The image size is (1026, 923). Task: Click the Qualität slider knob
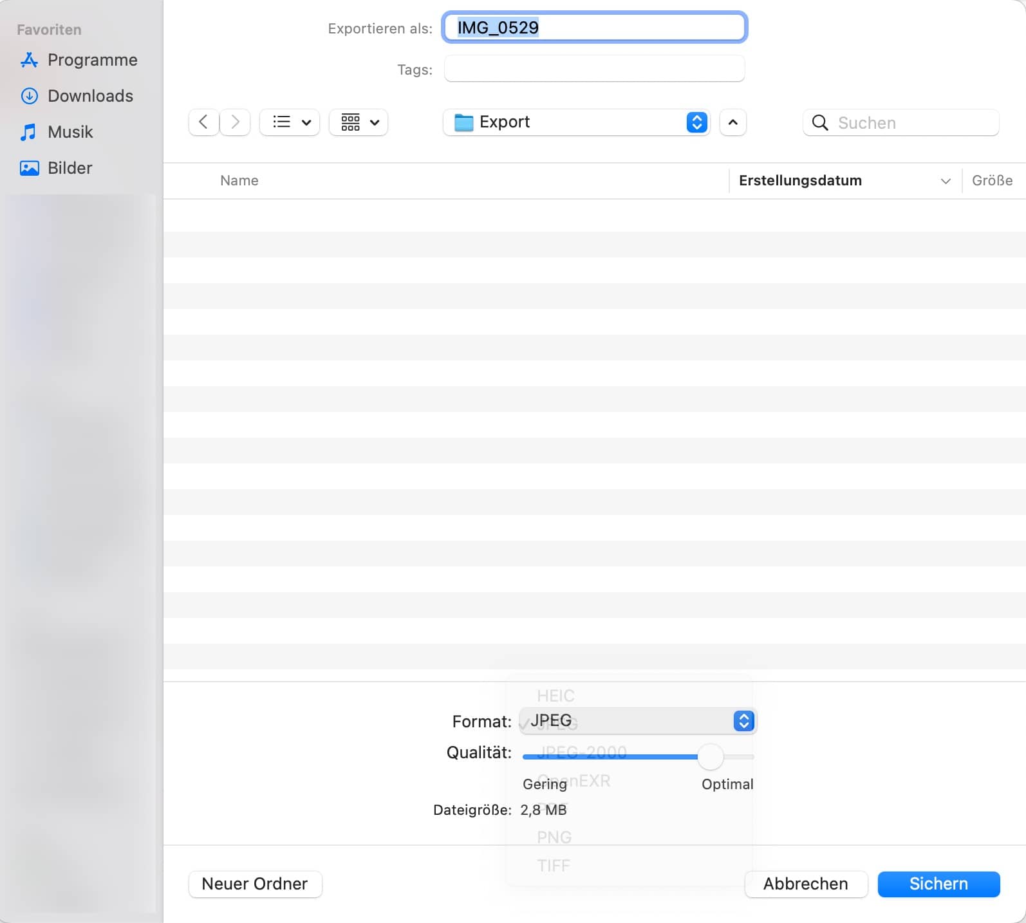point(711,756)
